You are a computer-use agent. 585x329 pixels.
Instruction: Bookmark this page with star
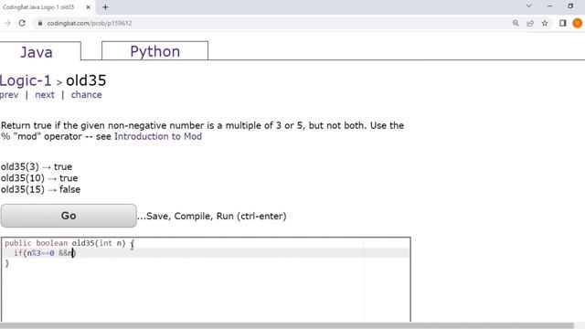tap(545, 23)
